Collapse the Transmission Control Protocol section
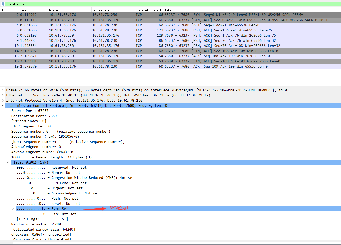The image size is (341, 245). pyautogui.click(x=3, y=105)
